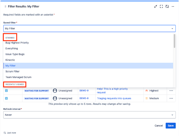Click the DEMO-9 Unassigned avatar icon
The width and height of the screenshot is (179, 136).
tap(55, 90)
